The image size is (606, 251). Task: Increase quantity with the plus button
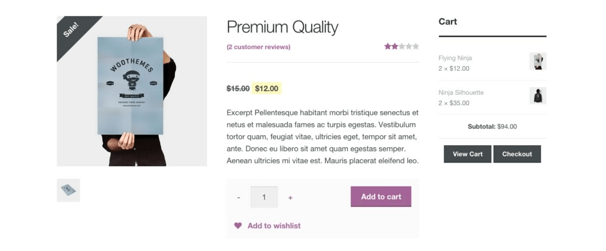(290, 198)
